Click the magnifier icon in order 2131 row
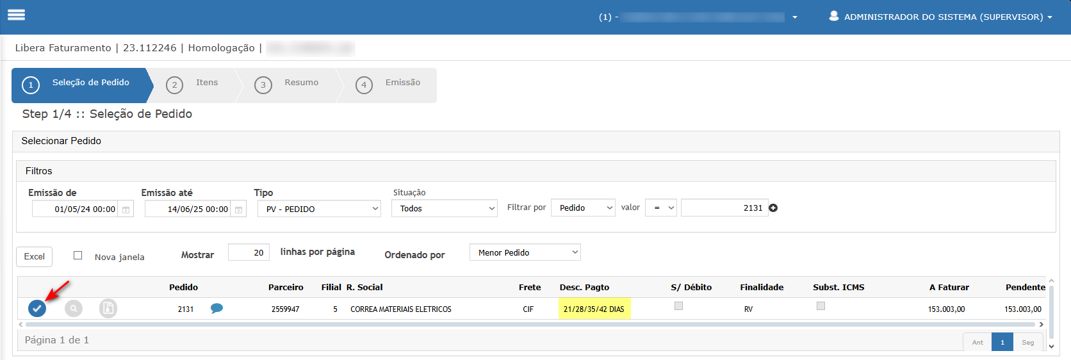This screenshot has height=360, width=1071. pyautogui.click(x=74, y=308)
